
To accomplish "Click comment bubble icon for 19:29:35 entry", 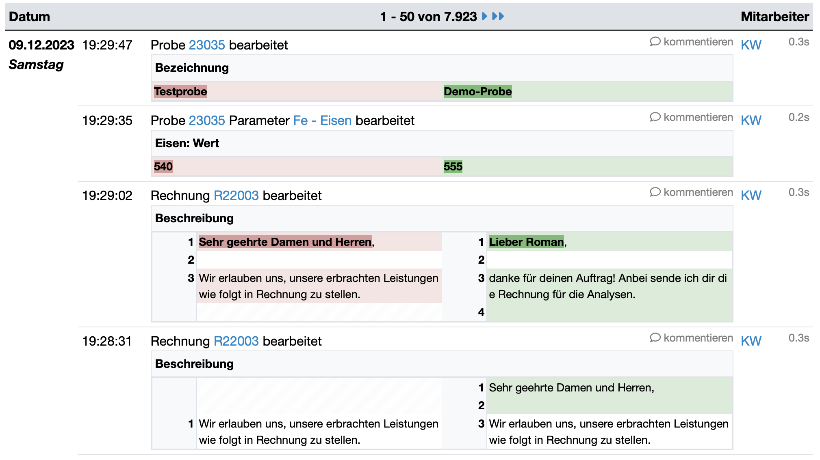I will point(655,117).
